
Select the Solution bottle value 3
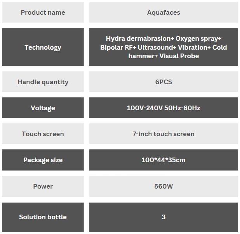pos(163,217)
